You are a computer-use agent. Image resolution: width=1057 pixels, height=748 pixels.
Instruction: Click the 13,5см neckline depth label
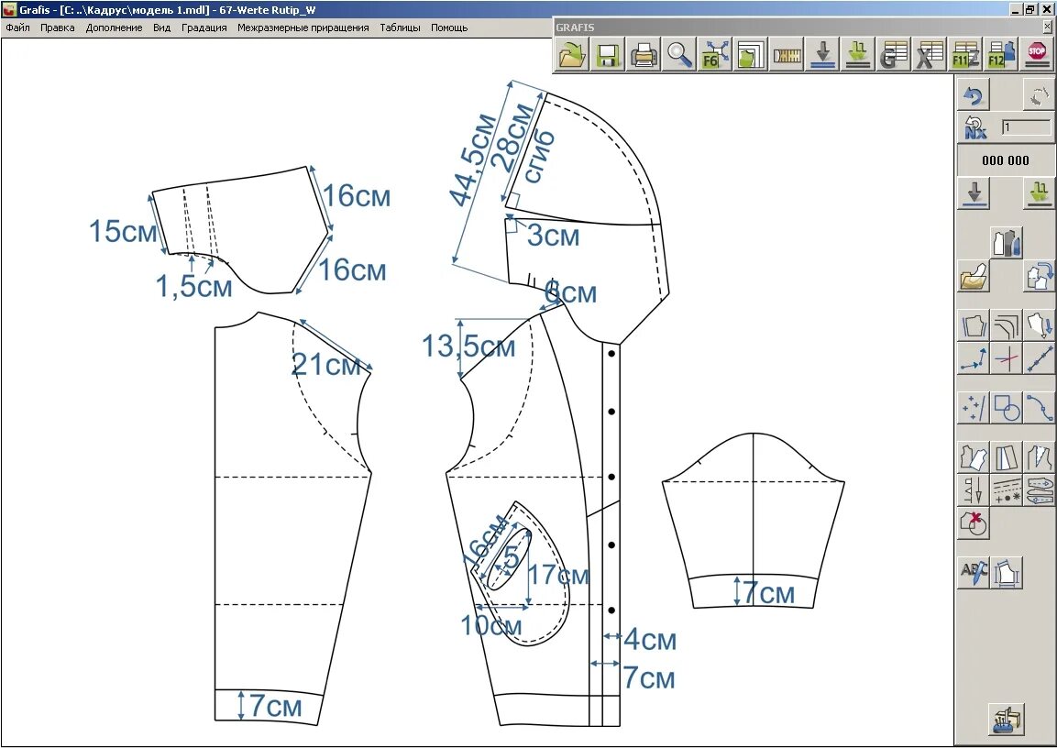click(x=468, y=346)
